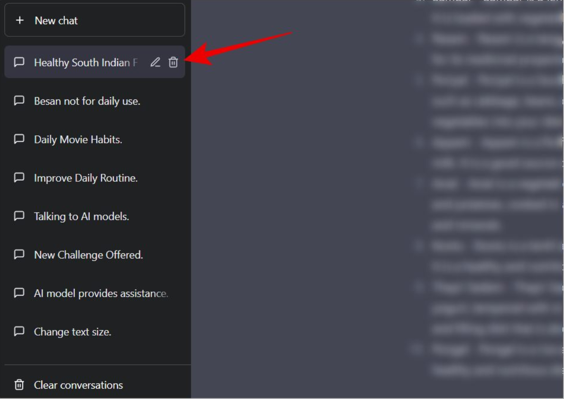Click the trash icon beside Clear conversations
The height and width of the screenshot is (399, 564).
pos(19,385)
